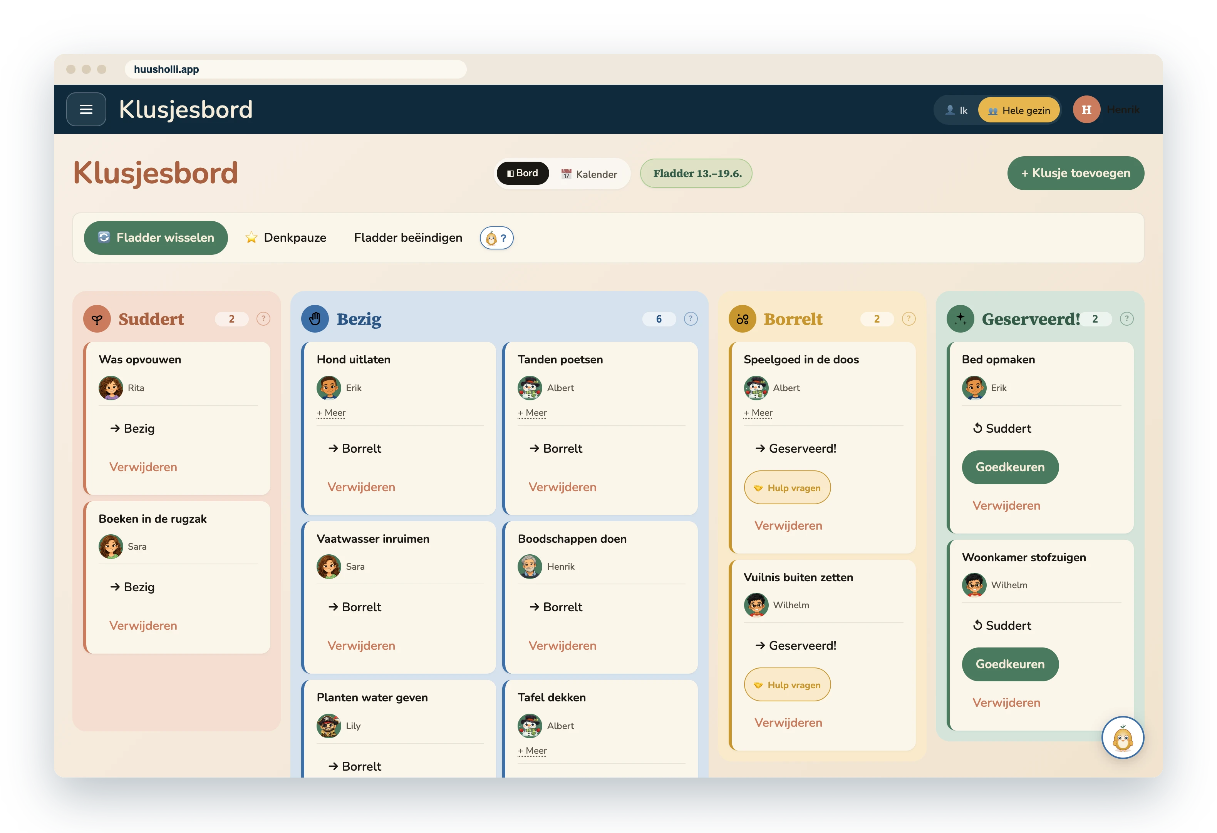Delete the Boeken in de rugzak chore
Image resolution: width=1217 pixels, height=833 pixels.
pos(143,626)
